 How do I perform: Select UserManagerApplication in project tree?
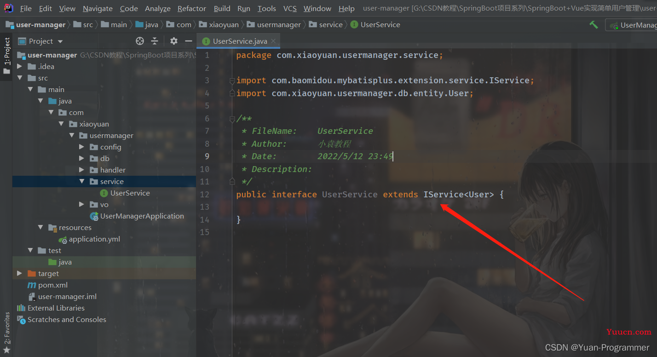click(142, 216)
